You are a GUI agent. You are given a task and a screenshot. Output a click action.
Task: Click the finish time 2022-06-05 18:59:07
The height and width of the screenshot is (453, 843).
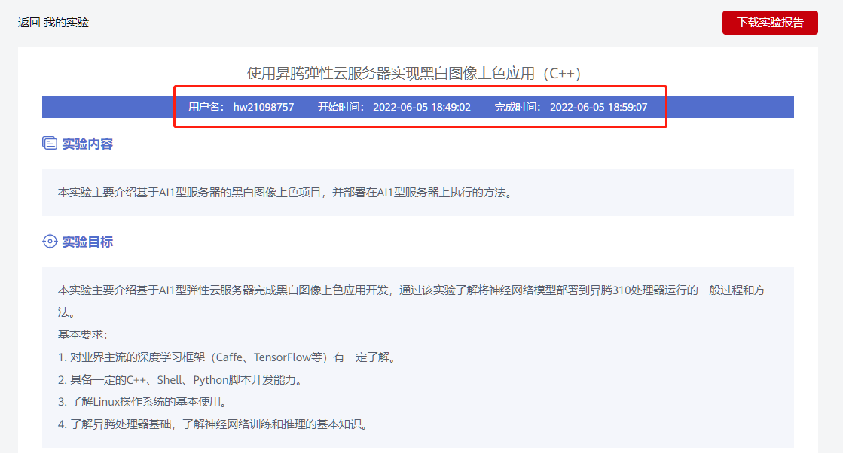pos(598,107)
